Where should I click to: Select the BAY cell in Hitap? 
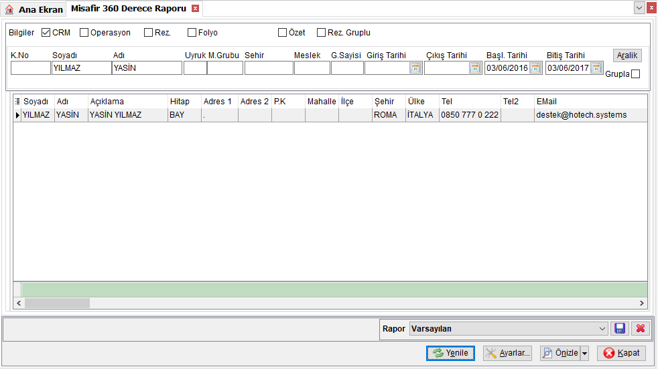coord(184,115)
